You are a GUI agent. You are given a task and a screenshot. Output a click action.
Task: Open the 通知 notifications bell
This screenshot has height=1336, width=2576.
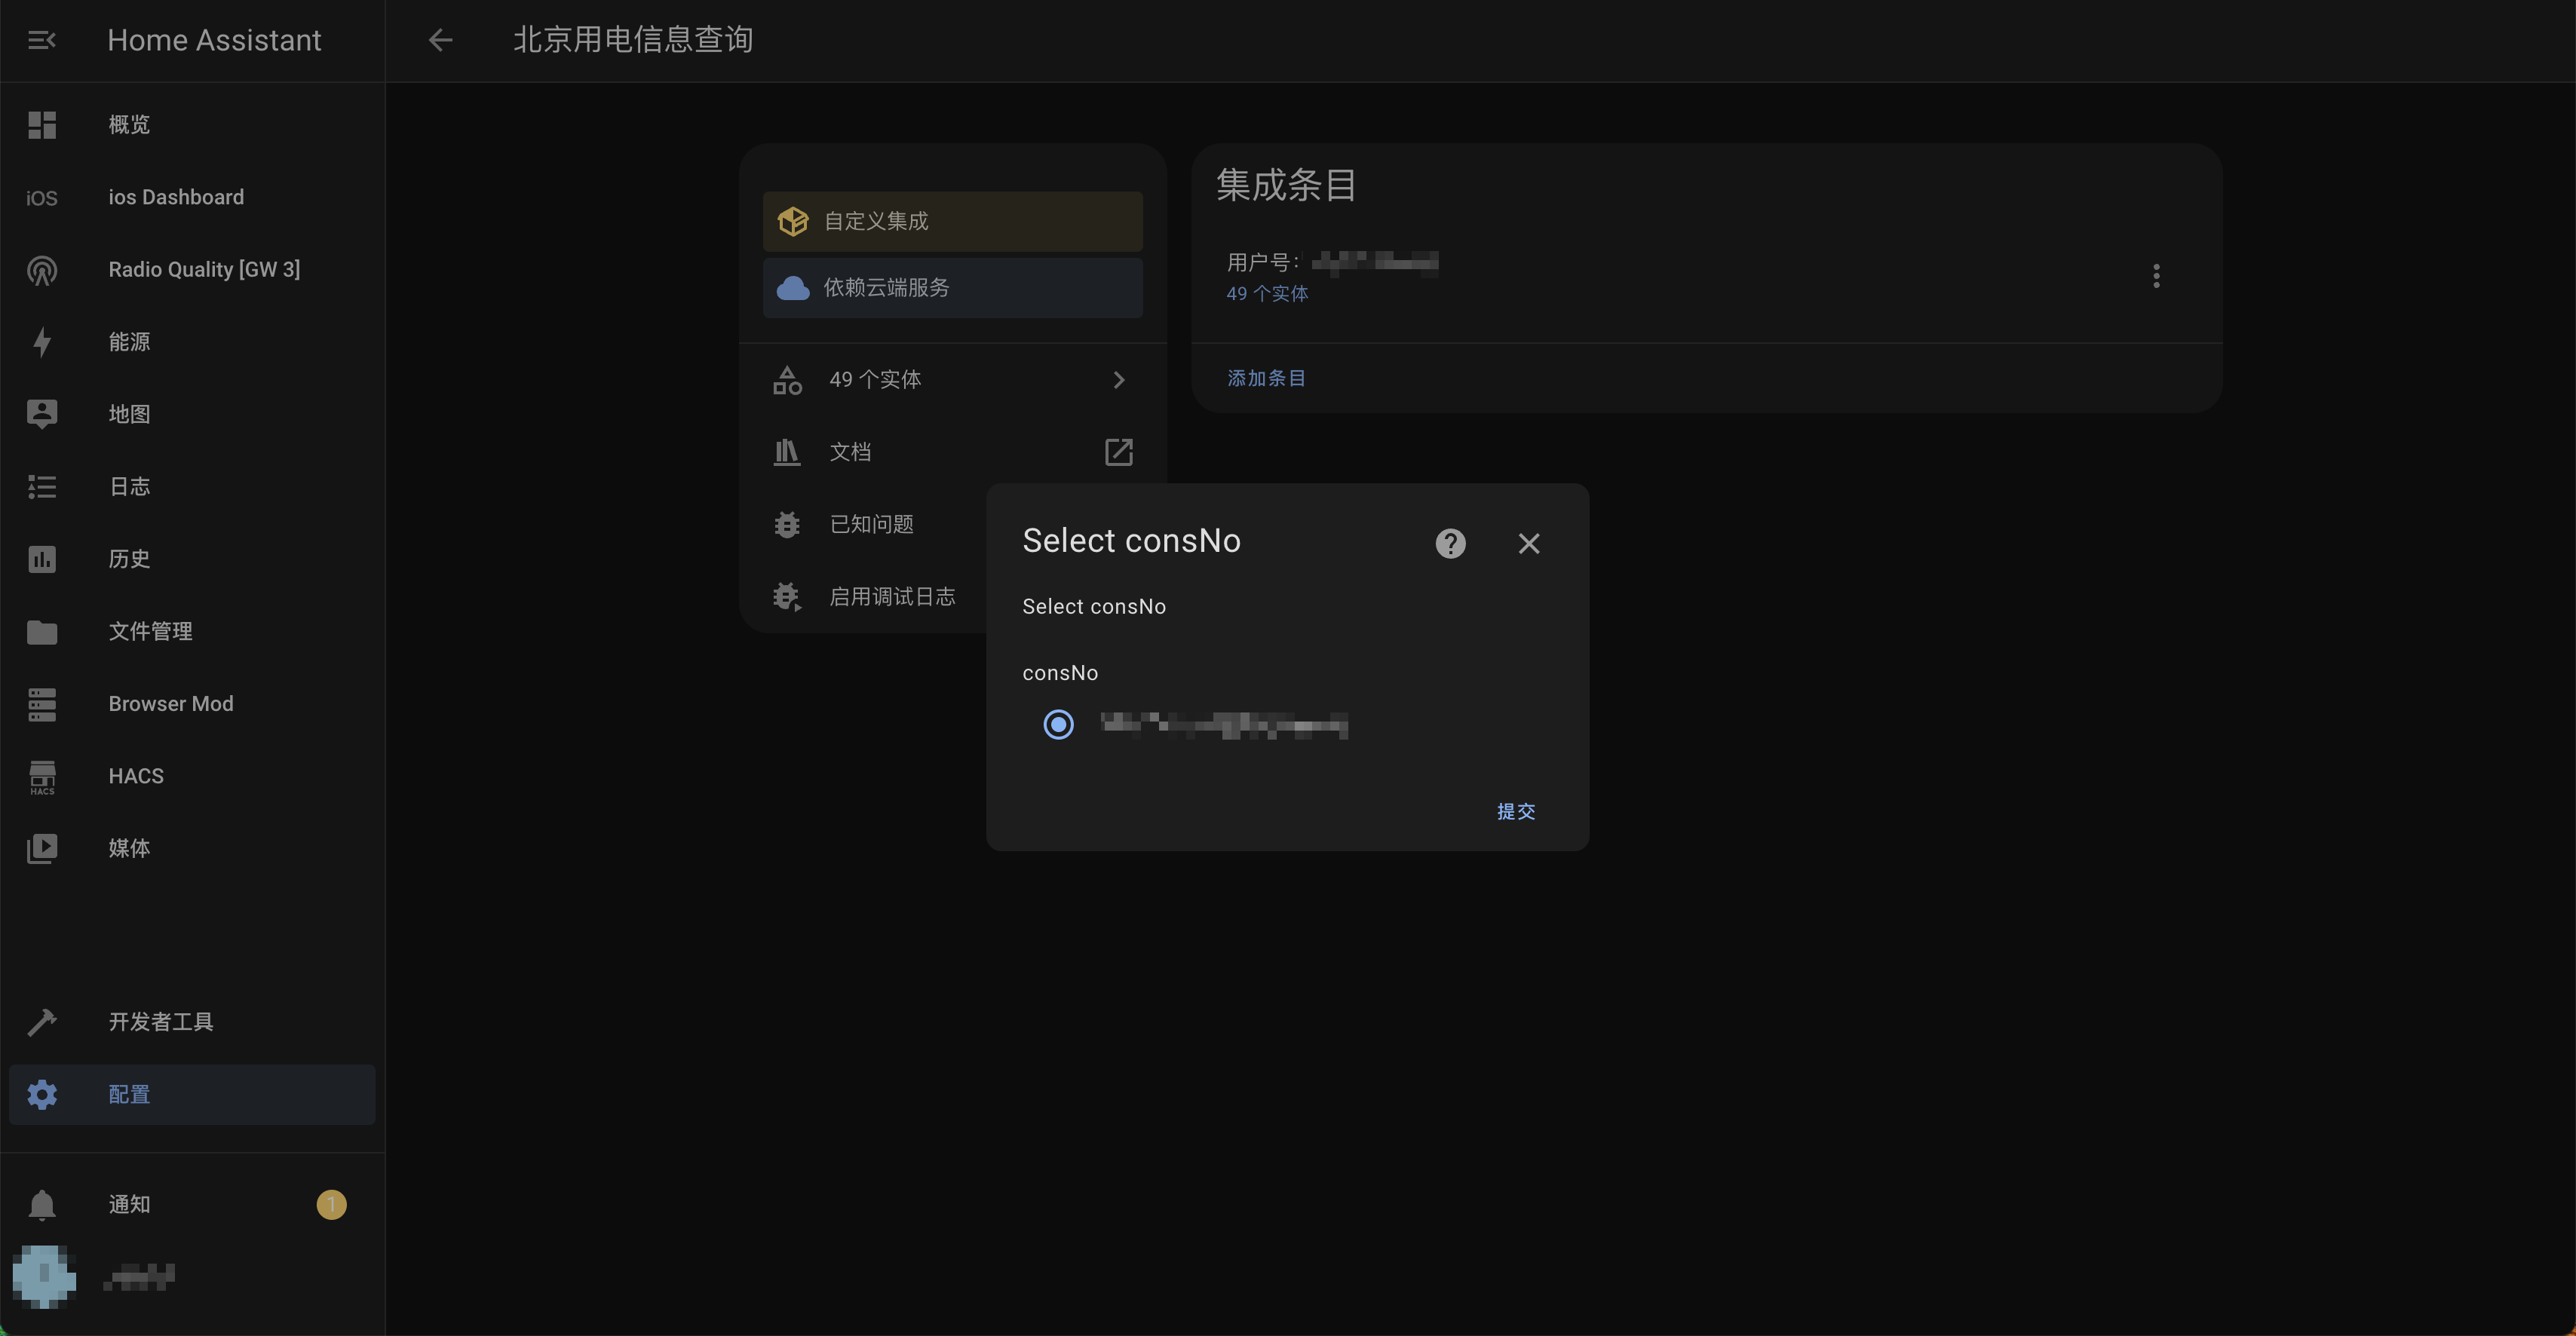[42, 1205]
